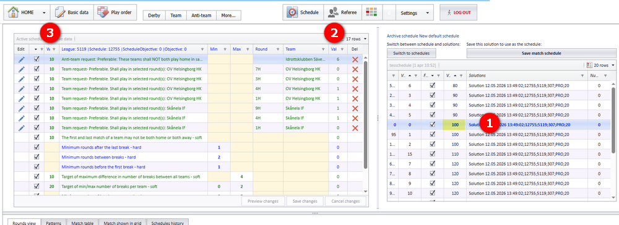Click the Archive schedule link
This screenshot has height=225, width=619.
pyautogui.click(x=402, y=36)
